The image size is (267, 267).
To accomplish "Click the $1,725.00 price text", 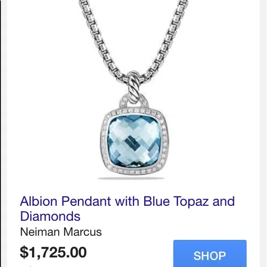I will pos(53,252).
